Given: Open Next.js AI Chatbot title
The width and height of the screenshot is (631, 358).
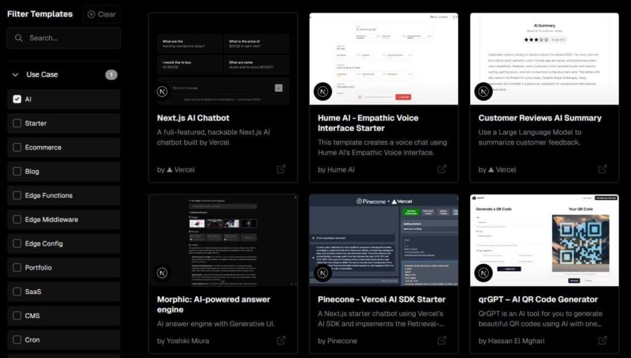Looking at the screenshot, I should coord(193,118).
